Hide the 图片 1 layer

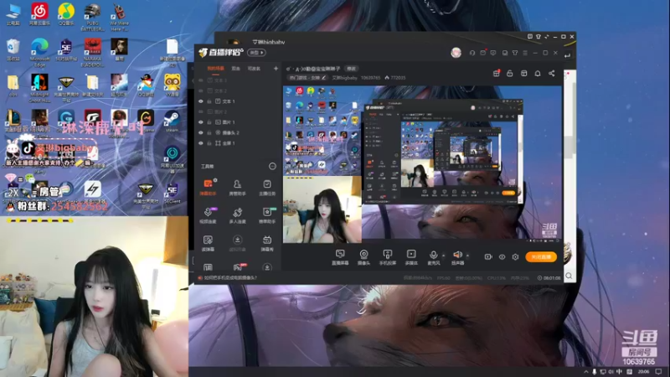pos(201,122)
